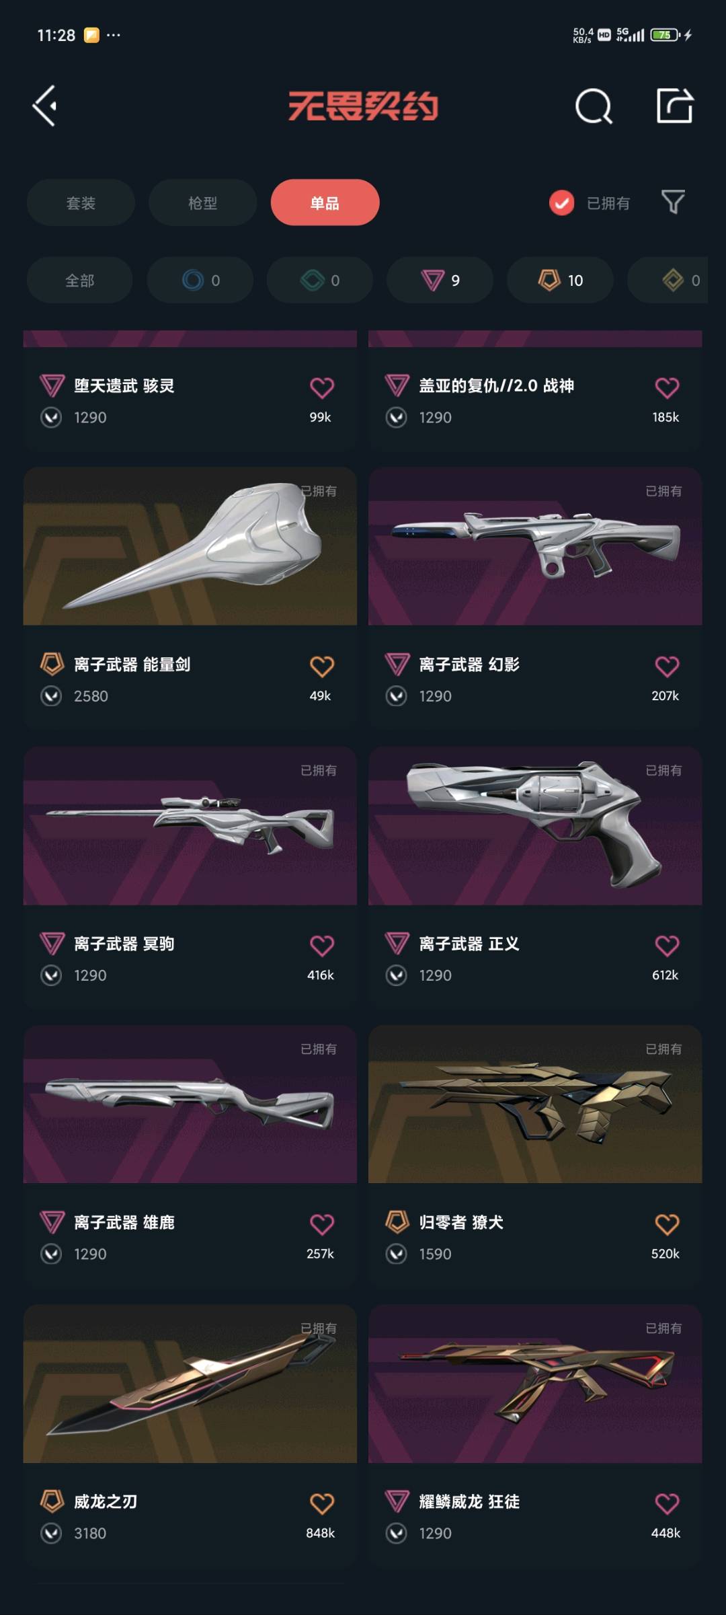This screenshot has height=1615, width=726.
Task: Filter by the blue circle tier showing 0
Action: tap(200, 280)
